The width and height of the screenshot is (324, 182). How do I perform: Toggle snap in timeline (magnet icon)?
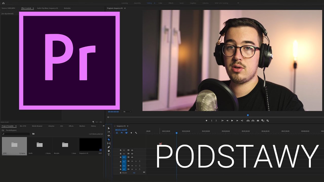pyautogui.click(x=121, y=133)
